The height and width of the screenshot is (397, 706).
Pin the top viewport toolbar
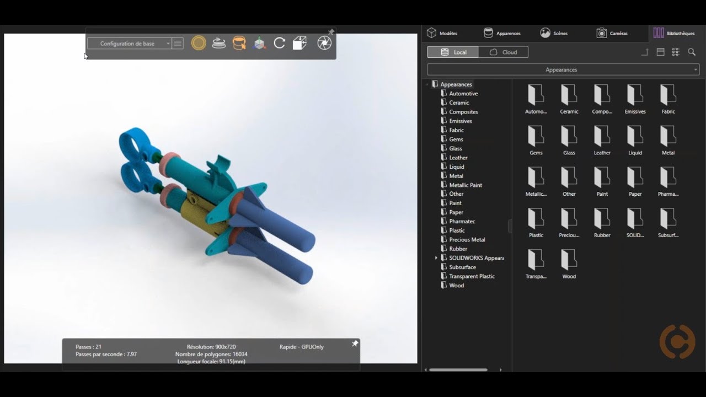[331, 31]
